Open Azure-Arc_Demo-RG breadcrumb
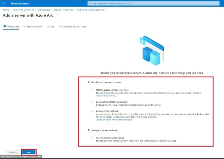 point(23,10)
